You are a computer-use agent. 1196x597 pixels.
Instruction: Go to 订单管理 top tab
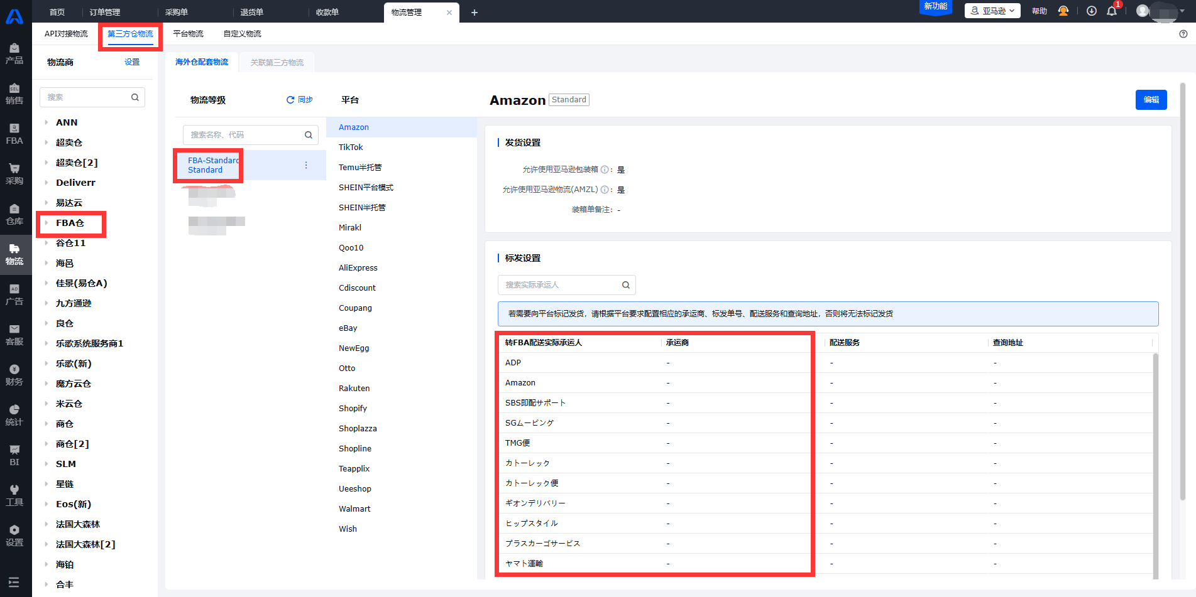(105, 13)
